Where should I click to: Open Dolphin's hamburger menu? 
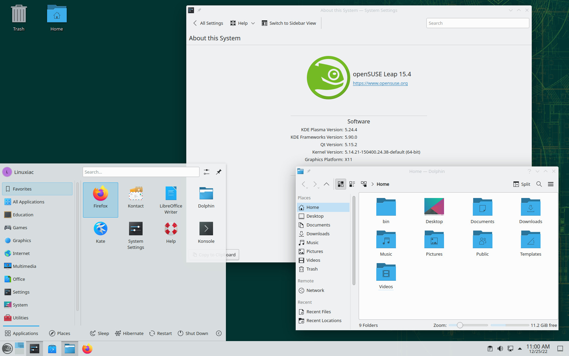[551, 184]
